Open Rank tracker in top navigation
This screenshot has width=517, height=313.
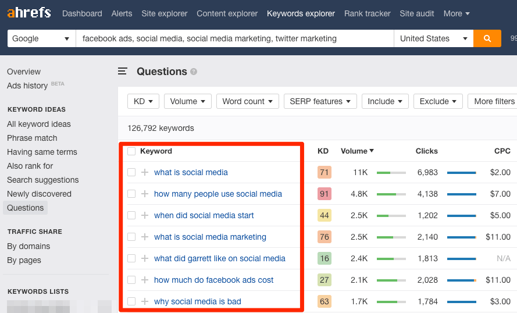368,13
